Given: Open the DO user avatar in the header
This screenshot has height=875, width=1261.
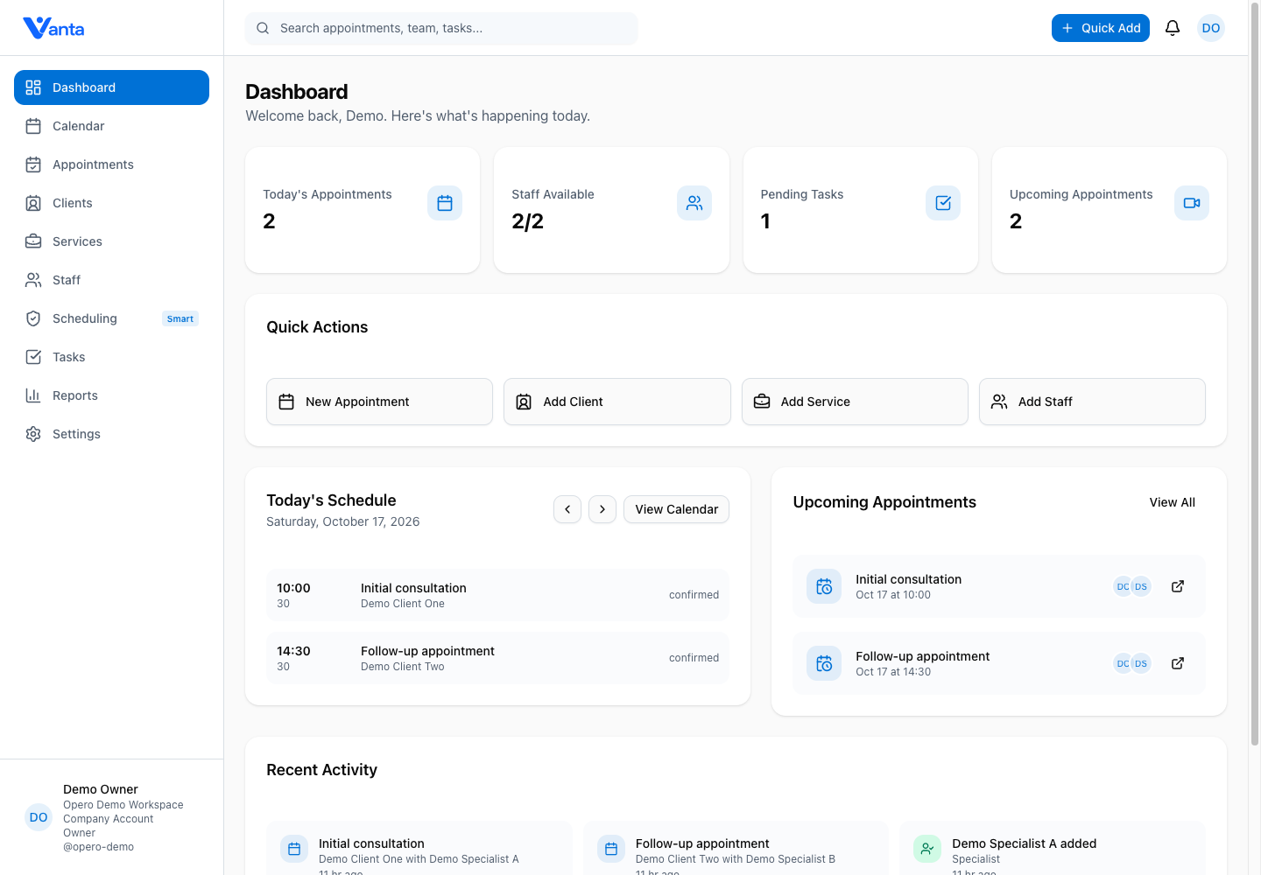Looking at the screenshot, I should point(1211,28).
